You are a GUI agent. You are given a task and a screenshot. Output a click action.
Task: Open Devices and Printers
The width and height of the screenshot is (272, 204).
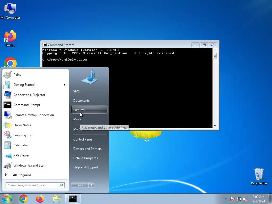[89, 149]
